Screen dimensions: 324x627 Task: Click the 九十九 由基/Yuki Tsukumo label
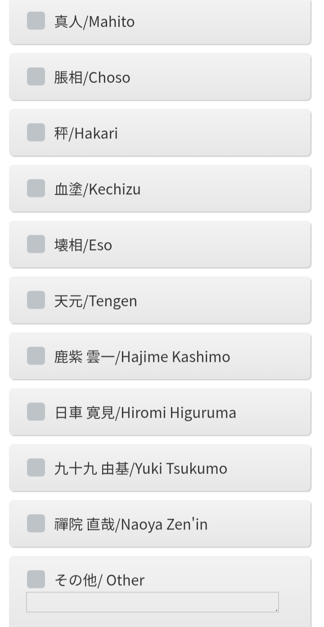pyautogui.click(x=140, y=468)
